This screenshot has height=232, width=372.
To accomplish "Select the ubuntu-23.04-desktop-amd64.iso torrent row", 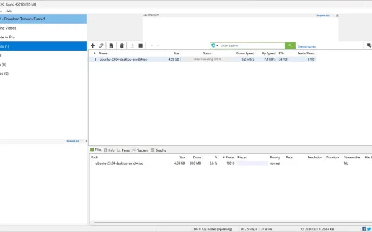I will click(203, 59).
